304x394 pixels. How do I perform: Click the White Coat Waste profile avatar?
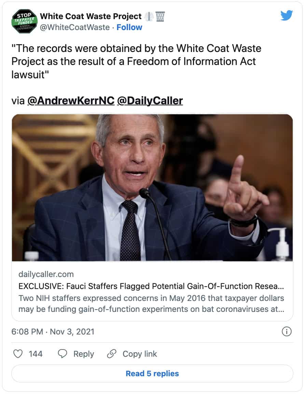(x=24, y=21)
